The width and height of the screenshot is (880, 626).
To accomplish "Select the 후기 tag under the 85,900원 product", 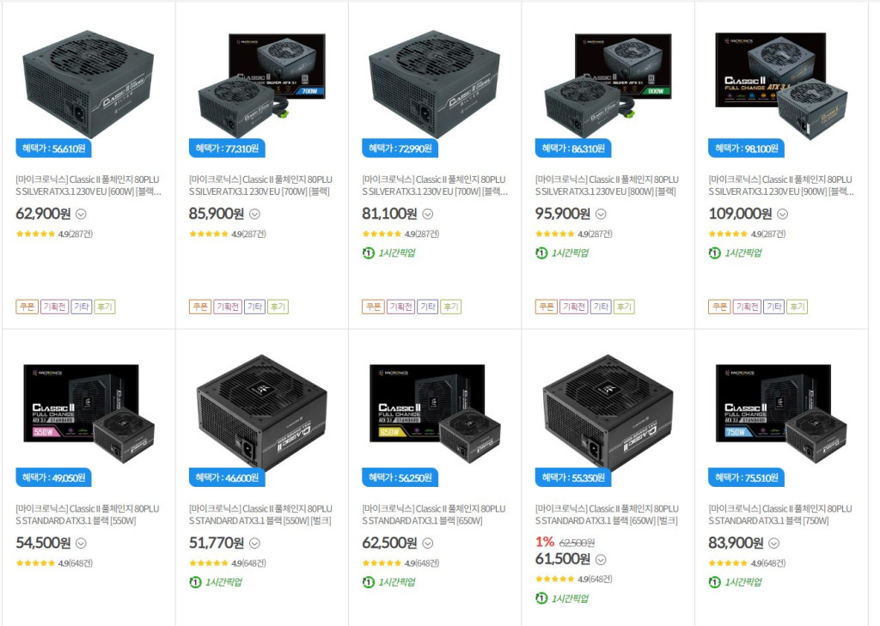I will 278,307.
